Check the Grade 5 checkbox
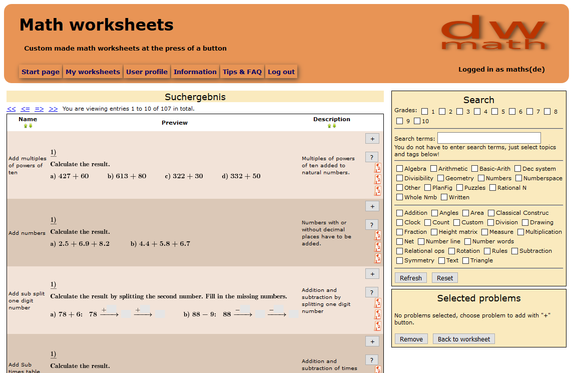This screenshot has width=573, height=373. [x=495, y=112]
